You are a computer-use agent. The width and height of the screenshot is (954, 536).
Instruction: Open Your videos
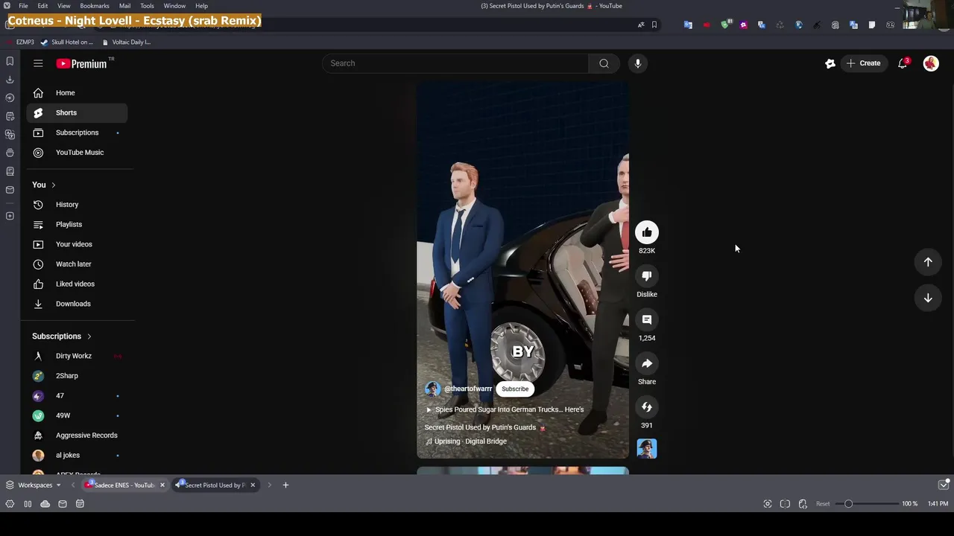click(77, 244)
